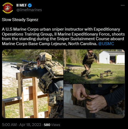The height and width of the screenshot is (129, 128).
Task: Click the 580 view count number
Action: coord(47,125)
